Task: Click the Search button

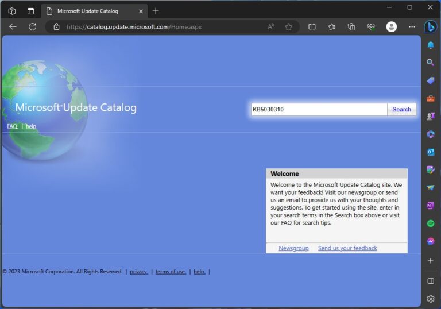Action: pos(401,109)
